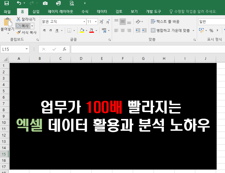Apply yellow fill color bucket
Image resolution: width=225 pixels, height=173 pixels.
tap(82, 30)
